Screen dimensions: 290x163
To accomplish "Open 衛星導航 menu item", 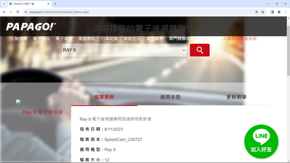I will coord(87,39).
